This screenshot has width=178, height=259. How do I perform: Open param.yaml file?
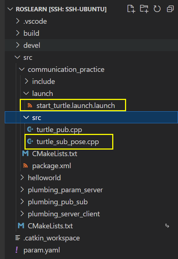pos(42,250)
